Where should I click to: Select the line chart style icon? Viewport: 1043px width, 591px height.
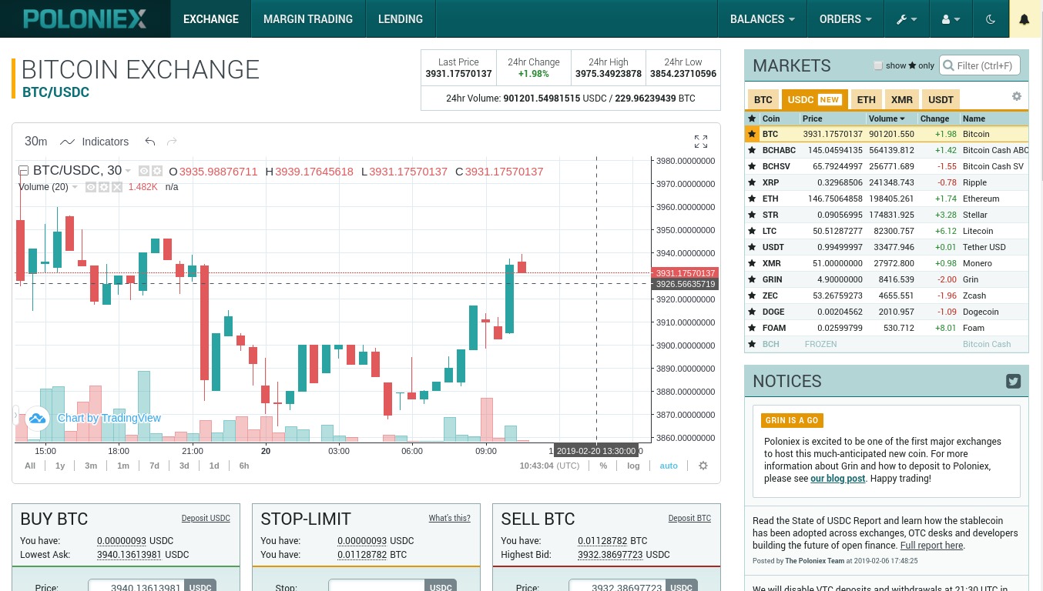(x=67, y=142)
